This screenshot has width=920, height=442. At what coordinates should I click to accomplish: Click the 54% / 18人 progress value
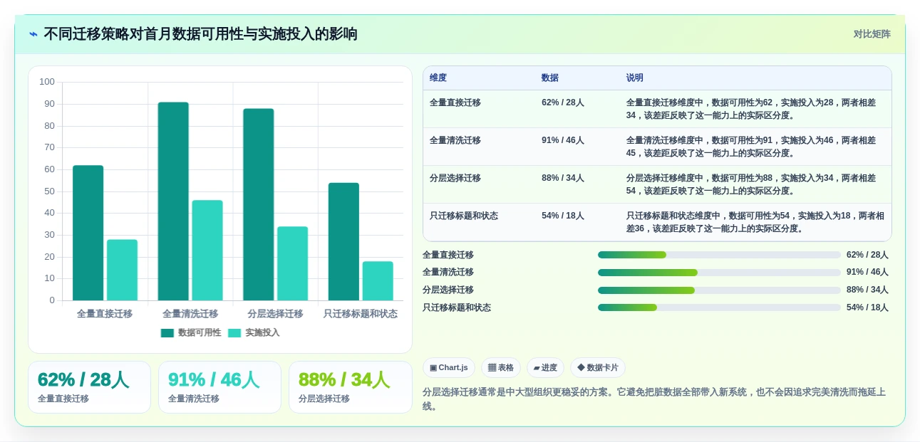tap(867, 307)
